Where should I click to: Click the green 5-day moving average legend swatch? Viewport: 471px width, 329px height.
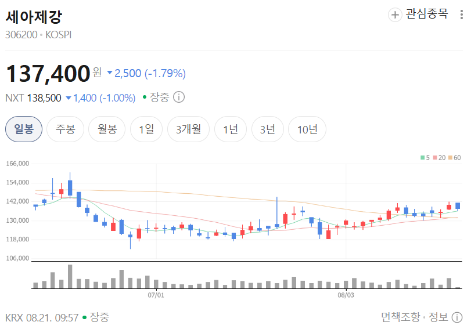coord(423,158)
